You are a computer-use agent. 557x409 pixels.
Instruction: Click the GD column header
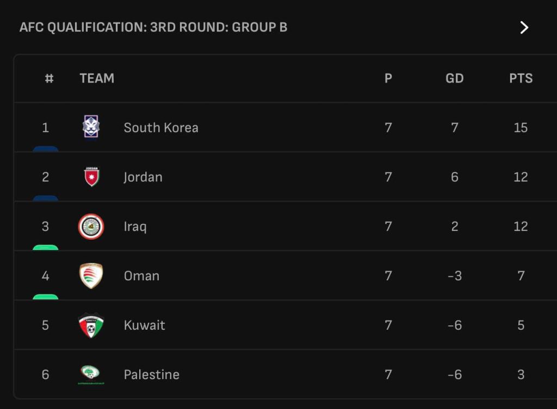click(454, 78)
